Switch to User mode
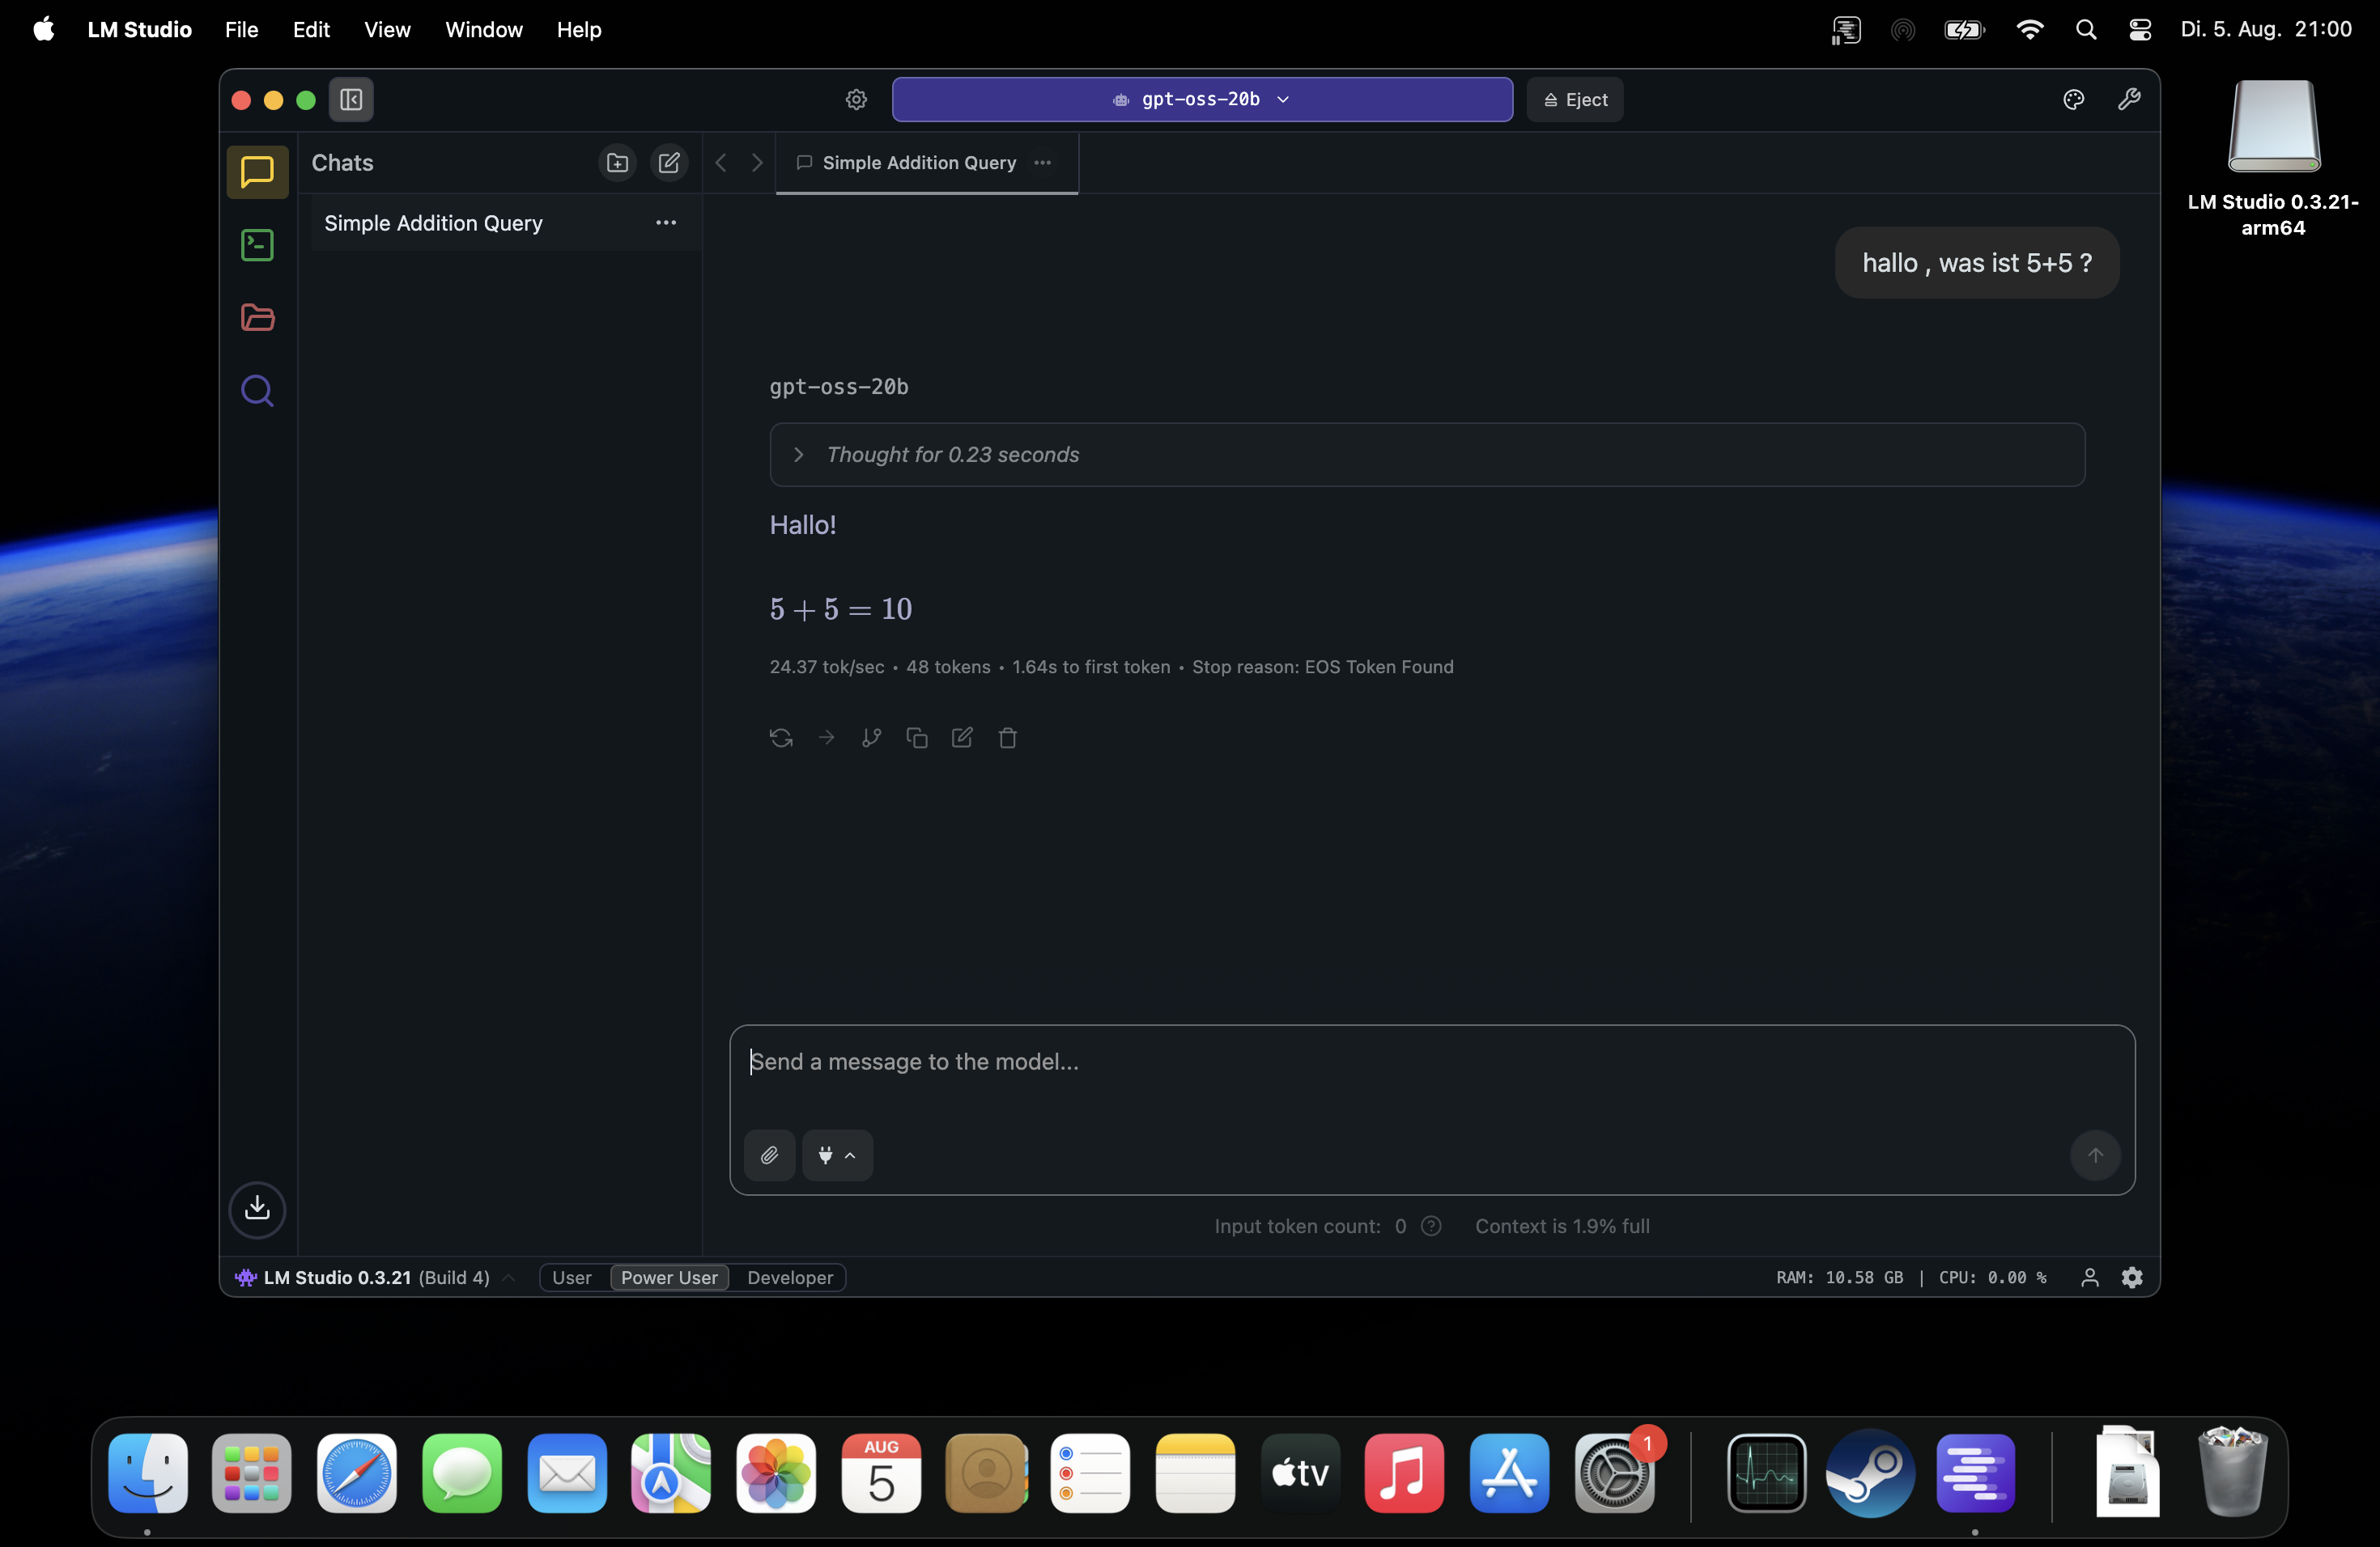 pyautogui.click(x=572, y=1278)
